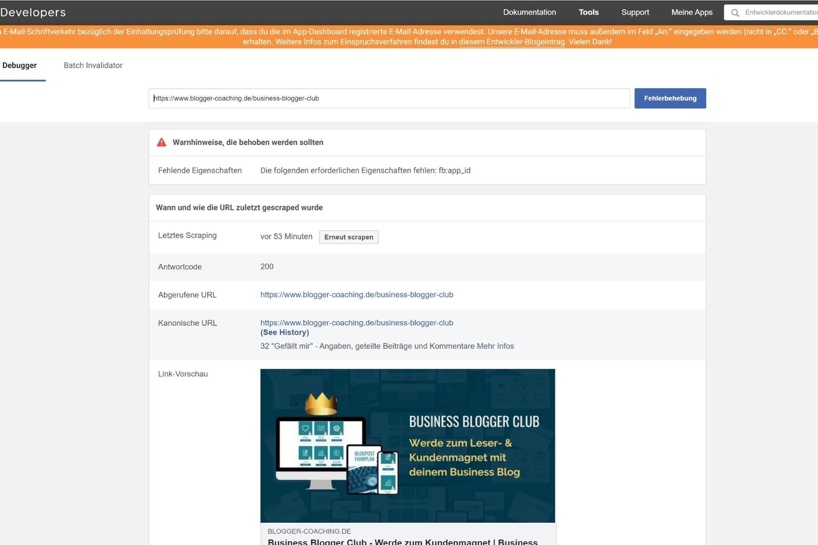Click the Letztes Scraping label
The height and width of the screenshot is (545, 818).
pyautogui.click(x=187, y=235)
